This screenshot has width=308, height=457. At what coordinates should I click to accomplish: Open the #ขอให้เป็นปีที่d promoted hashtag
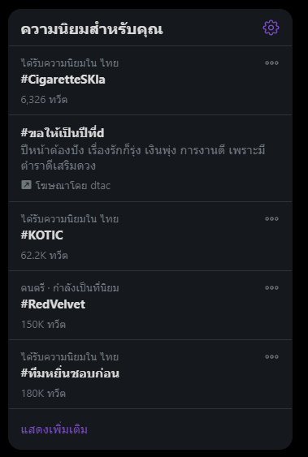pos(63,133)
